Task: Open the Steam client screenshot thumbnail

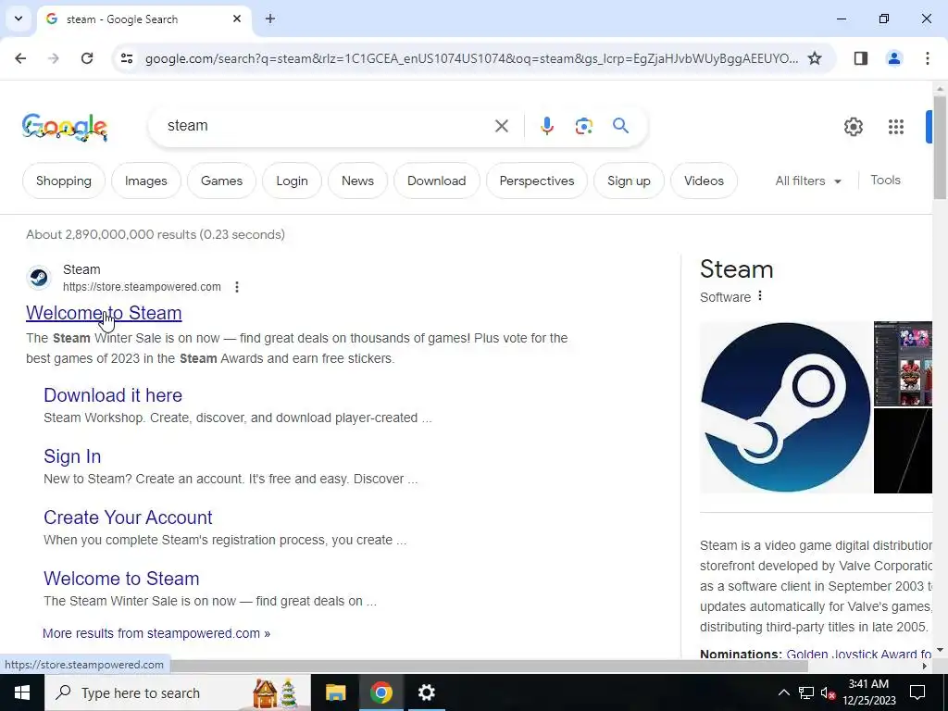Action: pos(903,363)
